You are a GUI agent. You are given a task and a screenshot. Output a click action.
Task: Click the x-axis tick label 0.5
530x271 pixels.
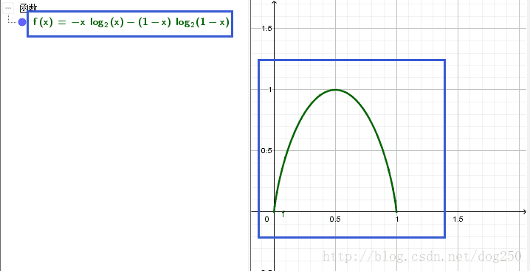[335, 219]
